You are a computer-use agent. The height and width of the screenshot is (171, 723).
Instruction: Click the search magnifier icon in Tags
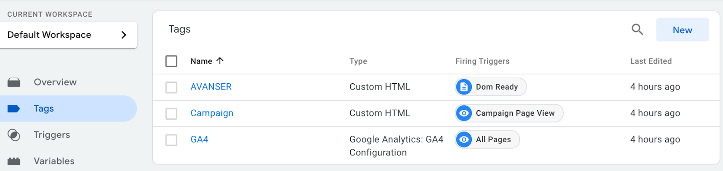(x=637, y=30)
